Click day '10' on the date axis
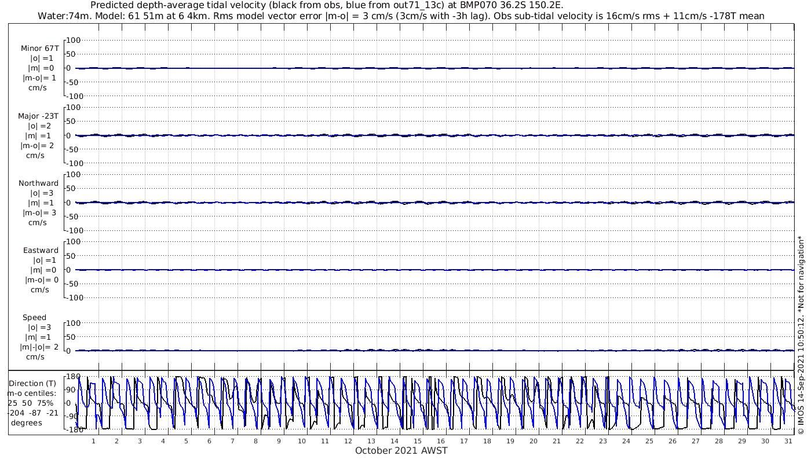 click(302, 441)
